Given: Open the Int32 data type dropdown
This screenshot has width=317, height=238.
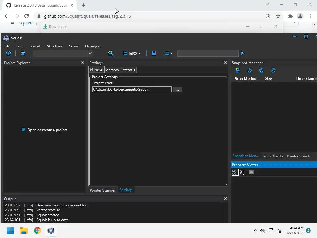Looking at the screenshot, I should point(132,53).
